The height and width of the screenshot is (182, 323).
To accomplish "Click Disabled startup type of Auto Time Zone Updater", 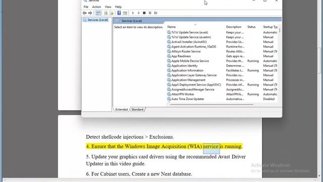I will click(x=268, y=99).
